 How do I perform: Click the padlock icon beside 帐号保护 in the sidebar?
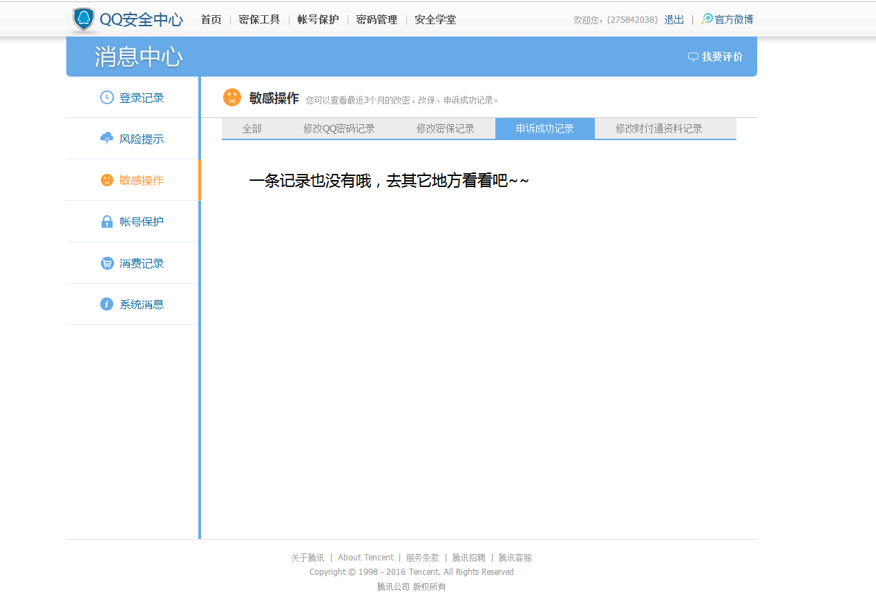tap(106, 222)
